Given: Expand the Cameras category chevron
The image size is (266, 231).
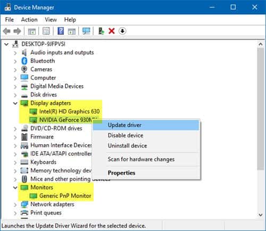Looking at the screenshot, I should [x=15, y=70].
